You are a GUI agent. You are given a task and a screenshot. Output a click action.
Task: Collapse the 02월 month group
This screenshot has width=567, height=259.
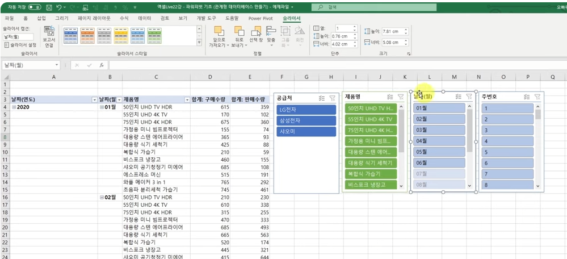(102, 198)
